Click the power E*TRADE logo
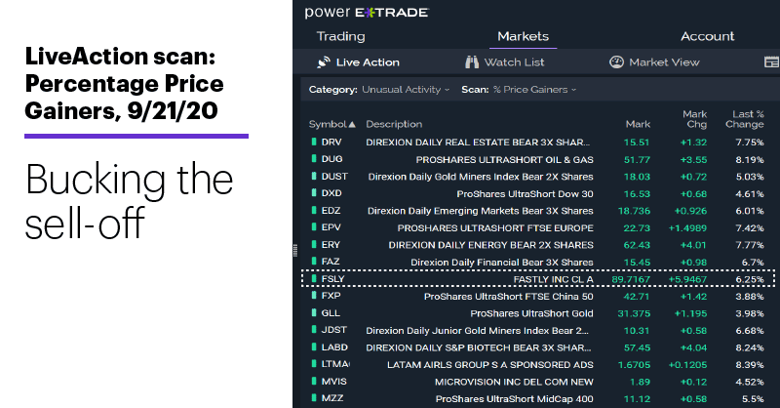Viewport: 780px width, 408px height. click(367, 13)
